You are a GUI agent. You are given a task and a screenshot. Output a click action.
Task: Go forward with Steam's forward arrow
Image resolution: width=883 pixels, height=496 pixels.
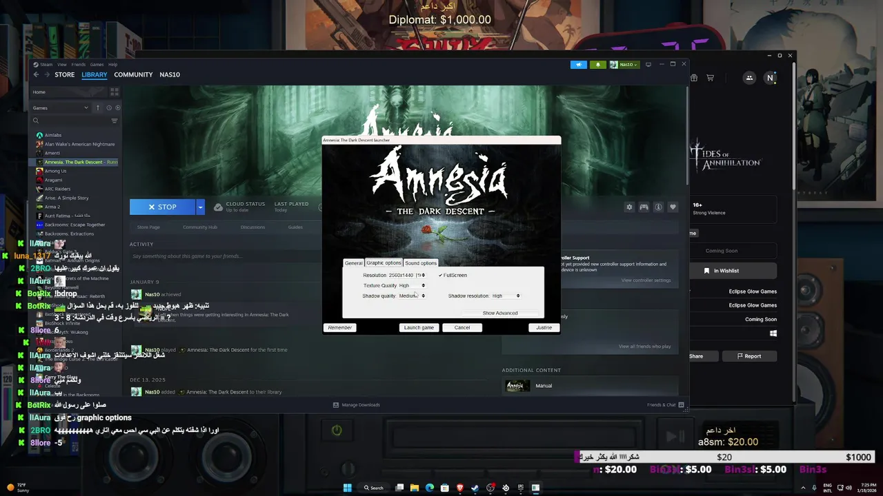46,74
